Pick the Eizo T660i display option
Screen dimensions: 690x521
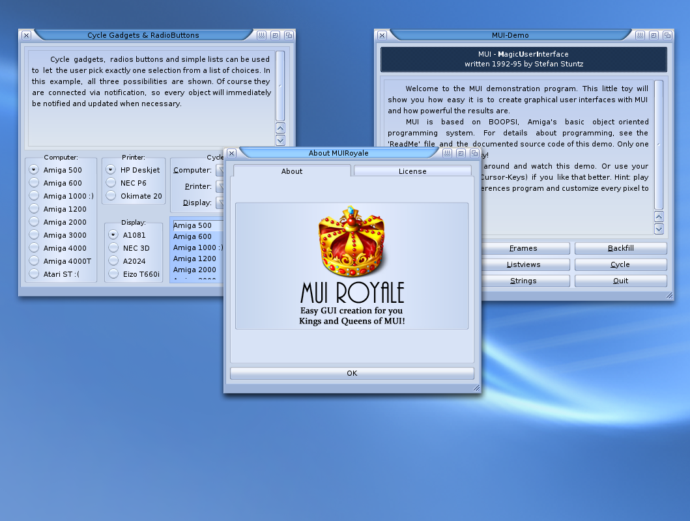113,274
